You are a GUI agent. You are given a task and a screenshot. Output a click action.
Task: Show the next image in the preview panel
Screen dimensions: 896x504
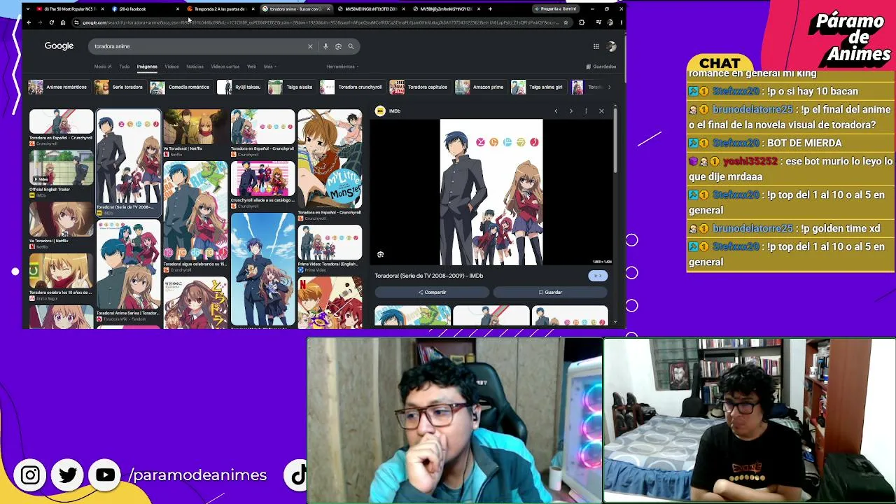click(x=570, y=111)
